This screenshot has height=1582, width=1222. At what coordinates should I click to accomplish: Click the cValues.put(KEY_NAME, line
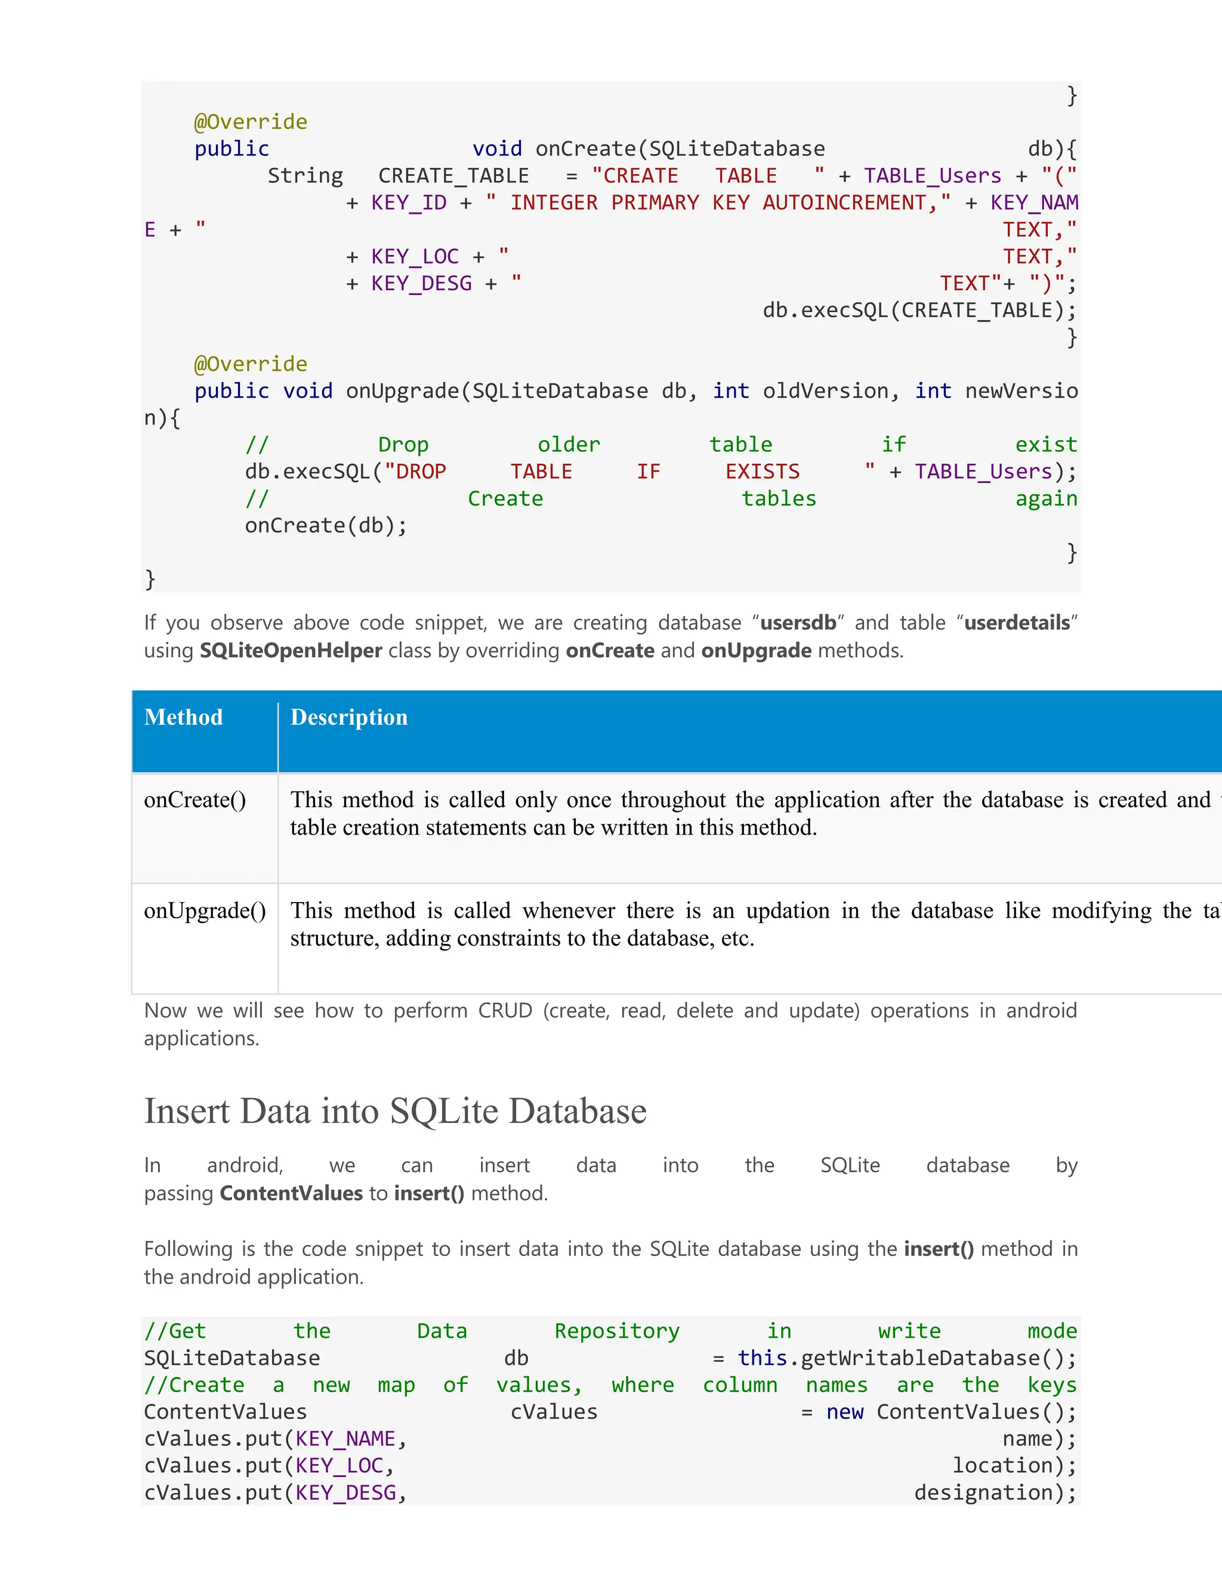pyautogui.click(x=275, y=1439)
